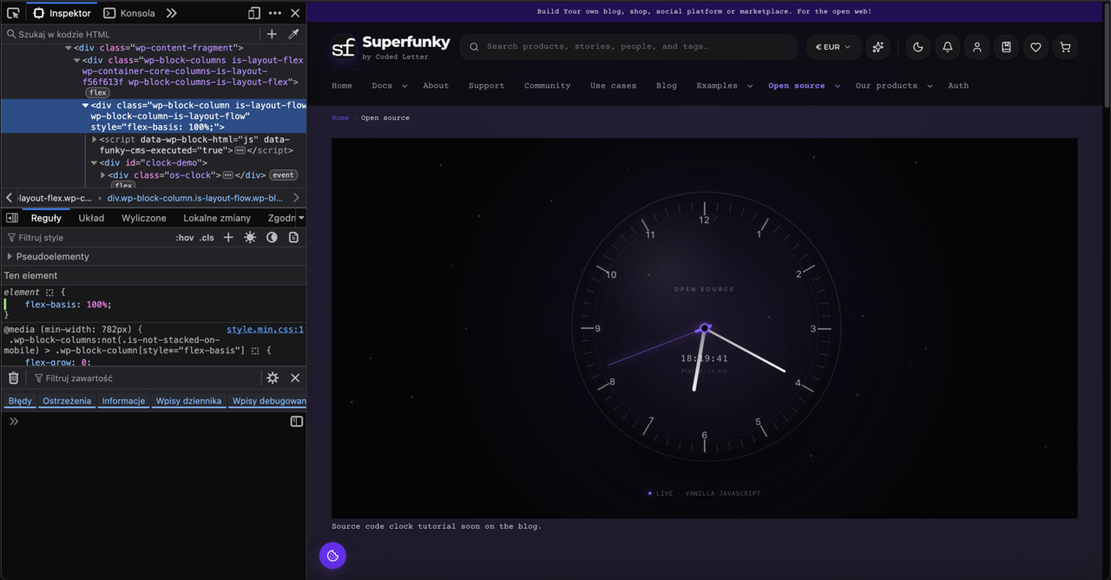
Task: Toggle the Ostrzeżenia console filter
Action: pyautogui.click(x=67, y=401)
